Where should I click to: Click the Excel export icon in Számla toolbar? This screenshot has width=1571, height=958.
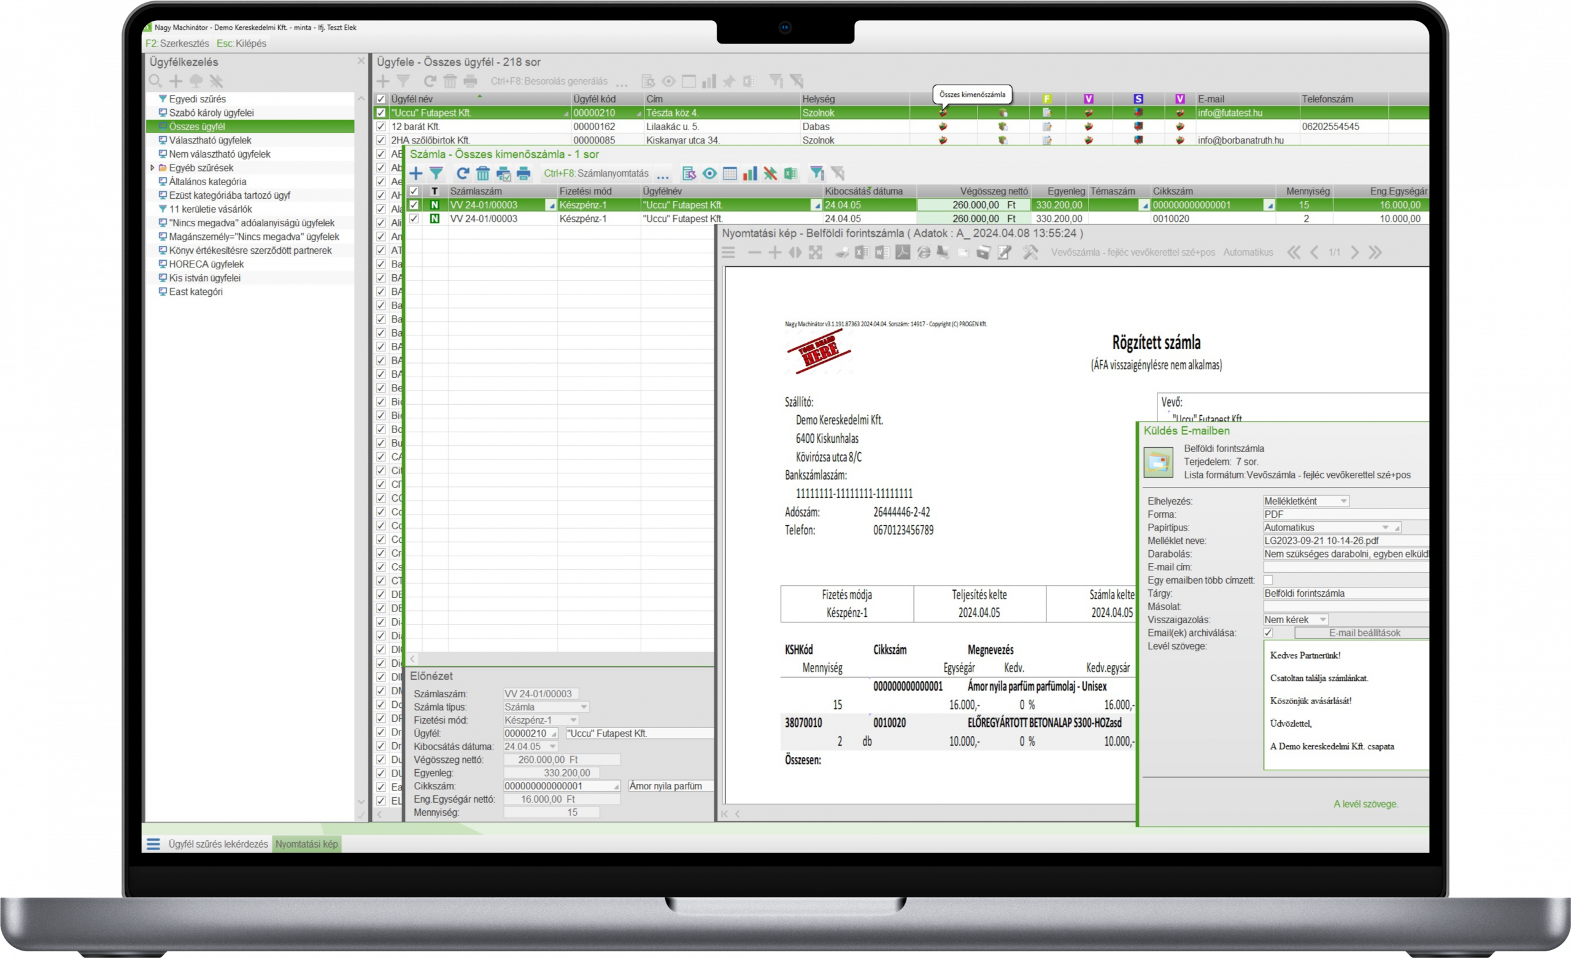pos(790,174)
